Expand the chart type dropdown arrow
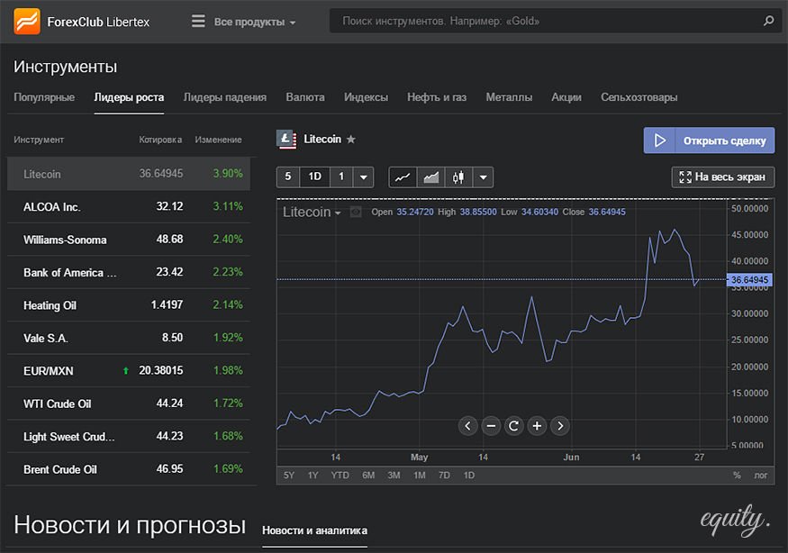Screen dimensions: 788x553 pos(483,177)
